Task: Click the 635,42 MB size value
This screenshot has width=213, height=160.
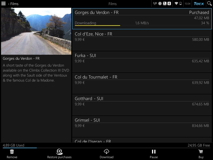Action: pos(201,61)
